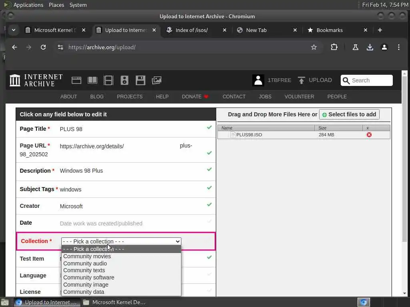Click the CONTACT navigation link

click(234, 97)
